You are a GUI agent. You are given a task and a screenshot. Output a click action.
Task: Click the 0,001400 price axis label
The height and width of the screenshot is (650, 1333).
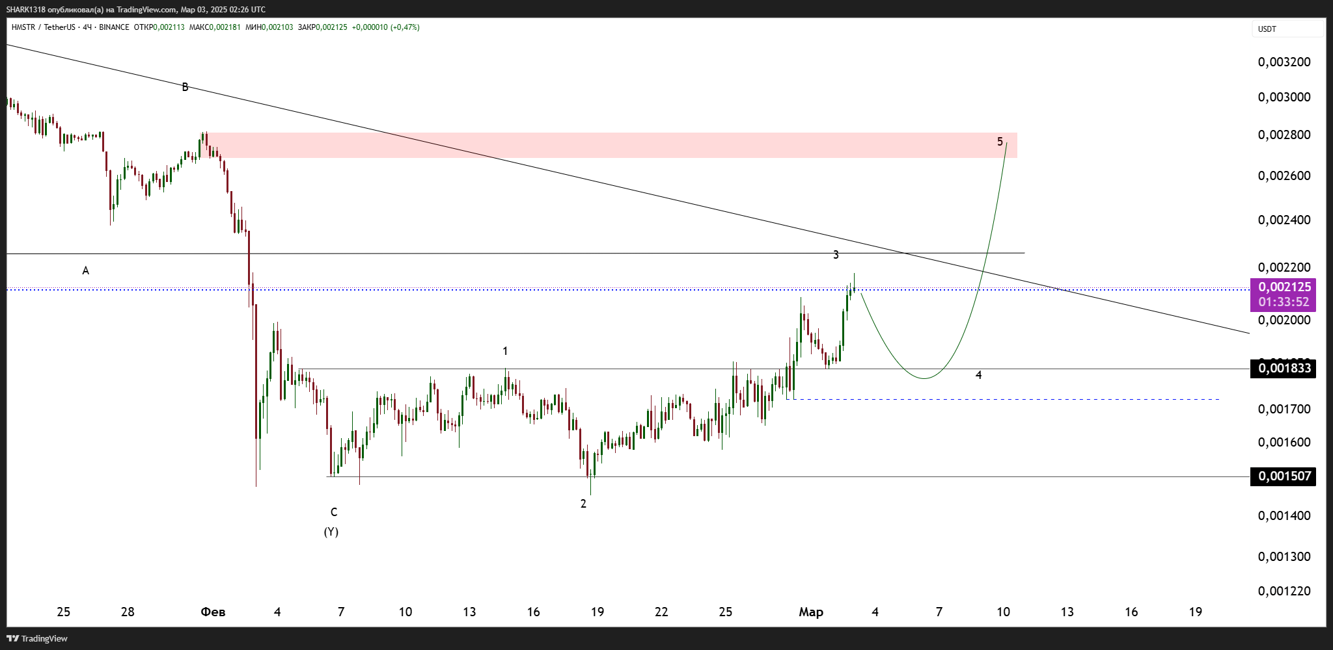1284,515
